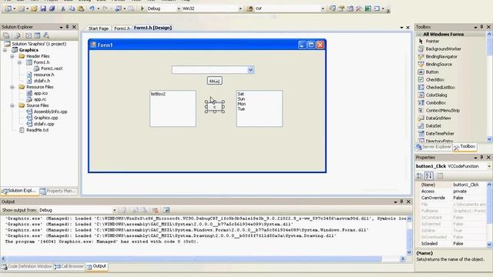Undo the last action from toolbar
This screenshot has width=493, height=277.
click(92, 8)
